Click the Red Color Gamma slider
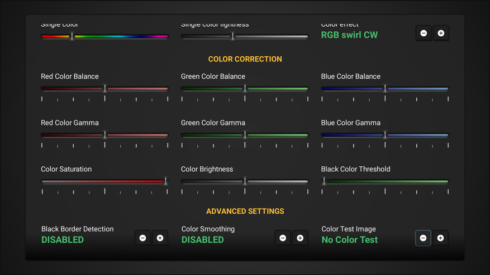Screen dimensions: 490x275 pos(104,135)
